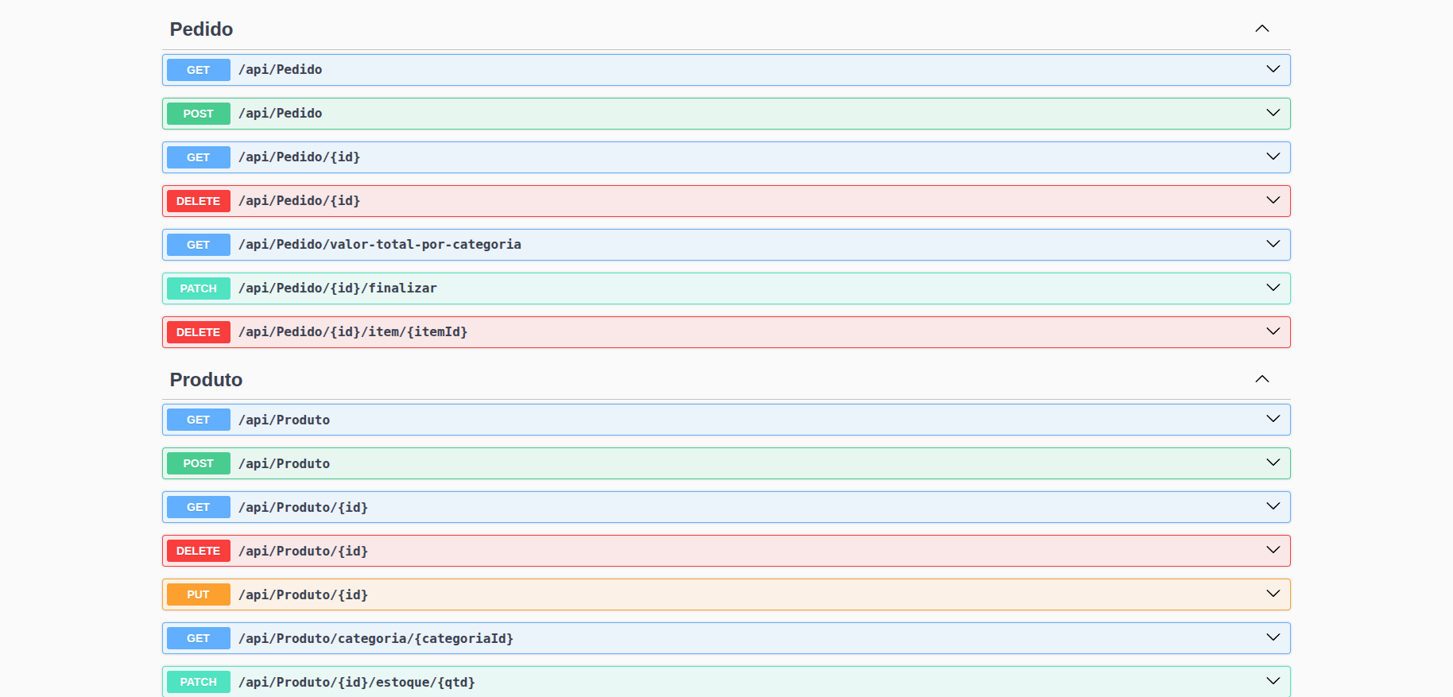Collapse the Pedido section using its chevron

[1261, 29]
